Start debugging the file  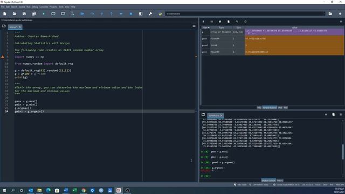click(82, 13)
